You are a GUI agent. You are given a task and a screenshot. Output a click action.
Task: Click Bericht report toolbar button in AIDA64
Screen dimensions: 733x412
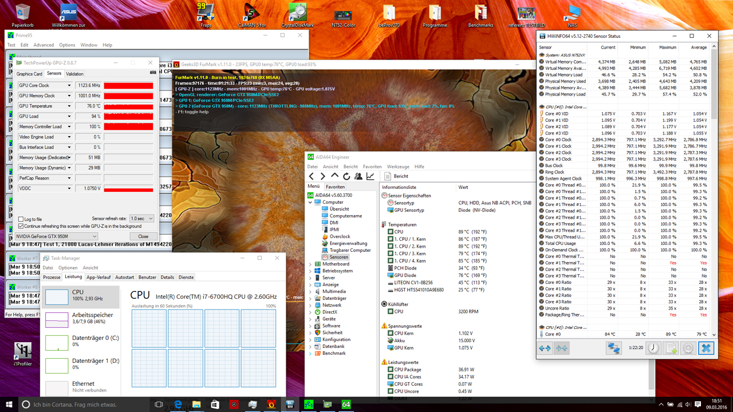click(x=397, y=176)
